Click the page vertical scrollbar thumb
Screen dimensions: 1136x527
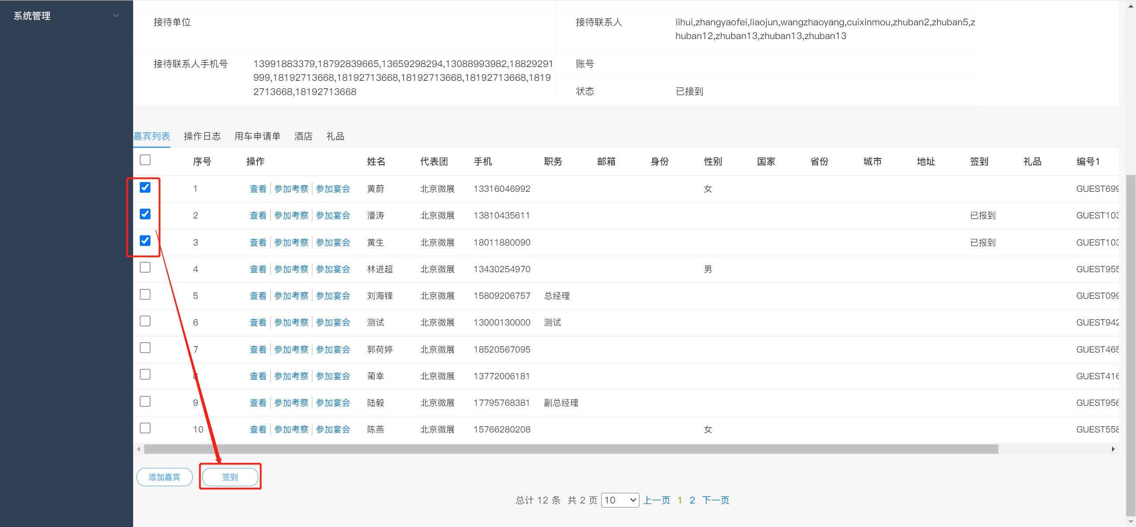click(1131, 345)
